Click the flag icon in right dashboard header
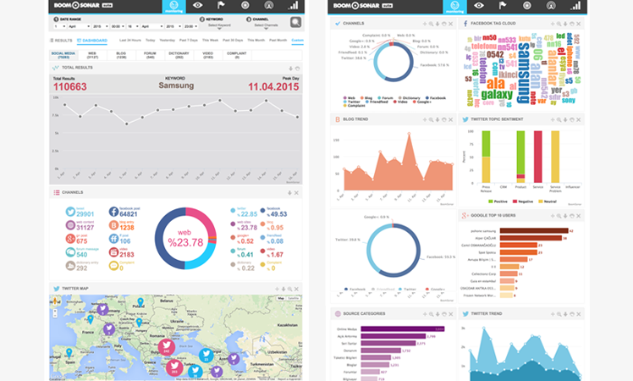 (503, 5)
